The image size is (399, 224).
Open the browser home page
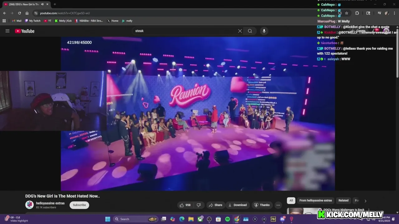coord(27,13)
